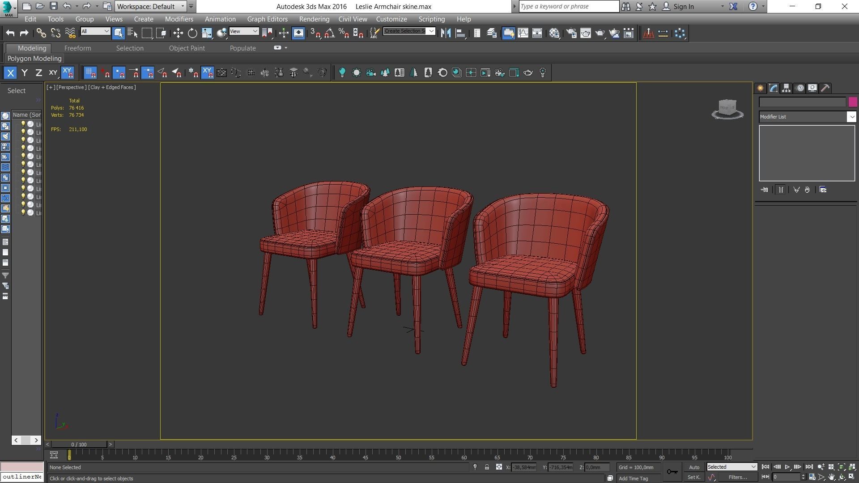Expand the ribbon options arrow beside Populate
Image resolution: width=859 pixels, height=483 pixels.
tap(286, 48)
